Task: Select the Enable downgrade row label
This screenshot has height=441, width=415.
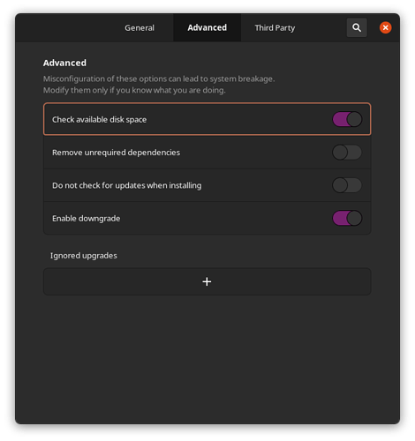Action: click(x=86, y=219)
